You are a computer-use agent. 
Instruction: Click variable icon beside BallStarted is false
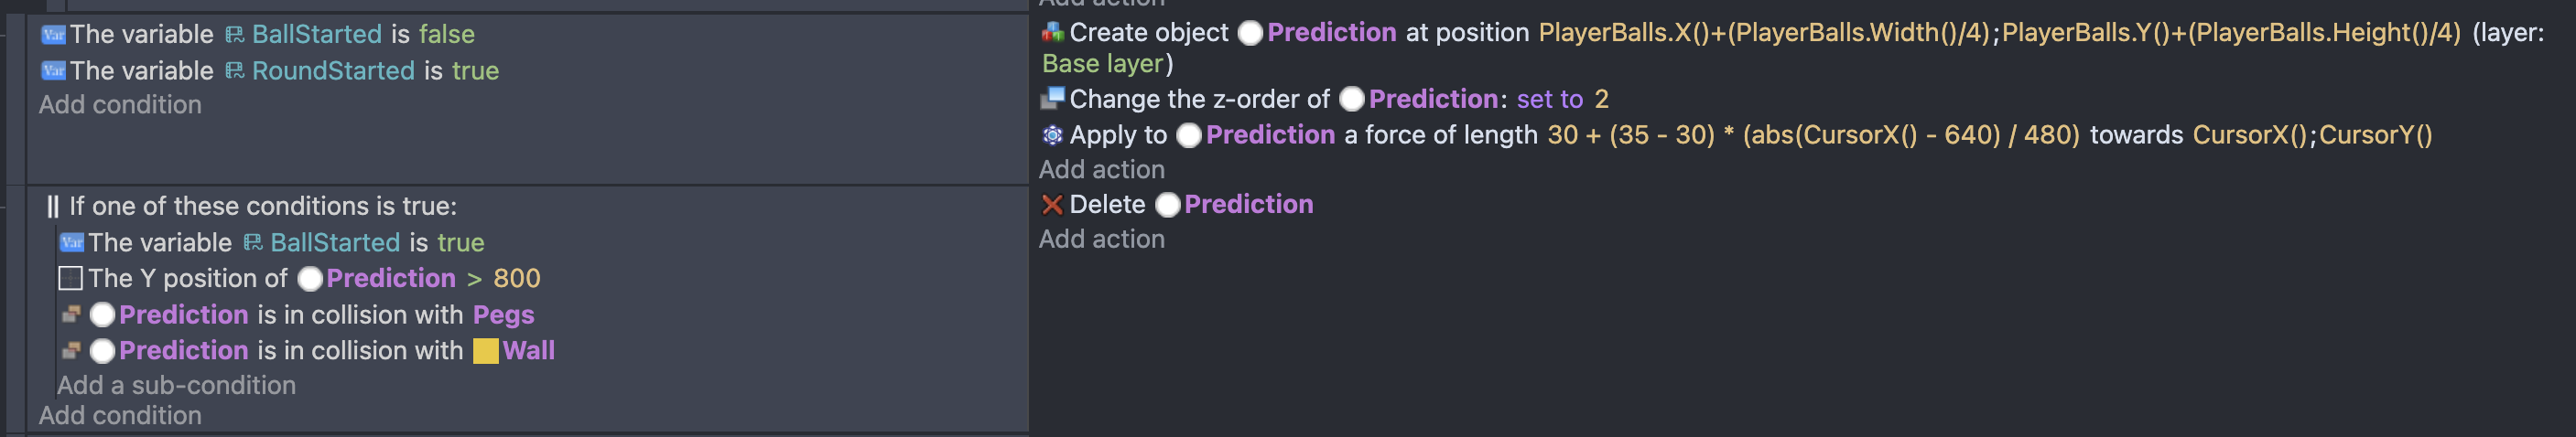pyautogui.click(x=53, y=35)
